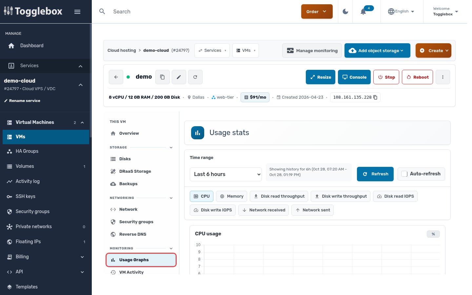
Task: Open the VM Console
Action: [x=354, y=77]
